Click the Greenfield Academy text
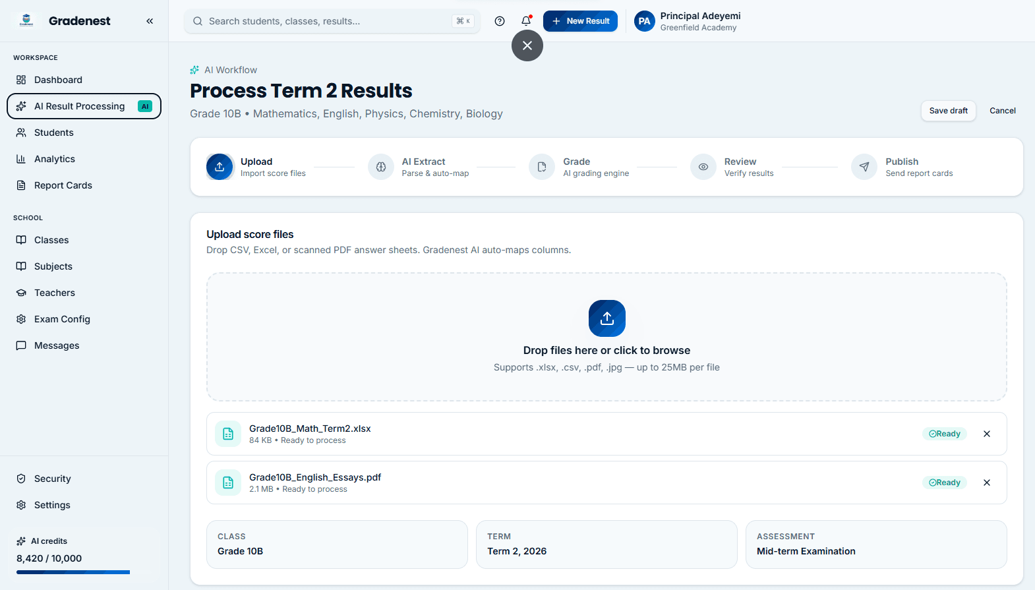The width and height of the screenshot is (1035, 590). pos(698,28)
